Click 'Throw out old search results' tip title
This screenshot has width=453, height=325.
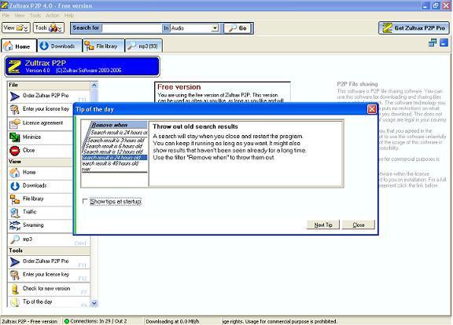tap(195, 126)
